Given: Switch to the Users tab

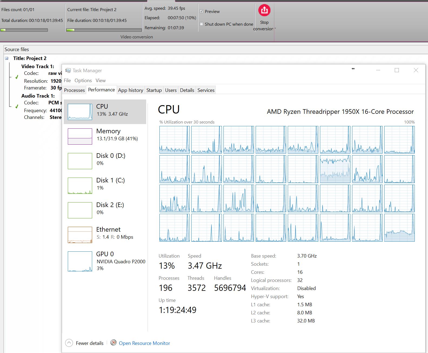Looking at the screenshot, I should coord(171,90).
